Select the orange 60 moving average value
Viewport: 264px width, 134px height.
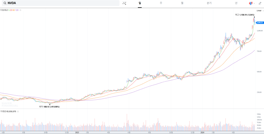coord(14,10)
